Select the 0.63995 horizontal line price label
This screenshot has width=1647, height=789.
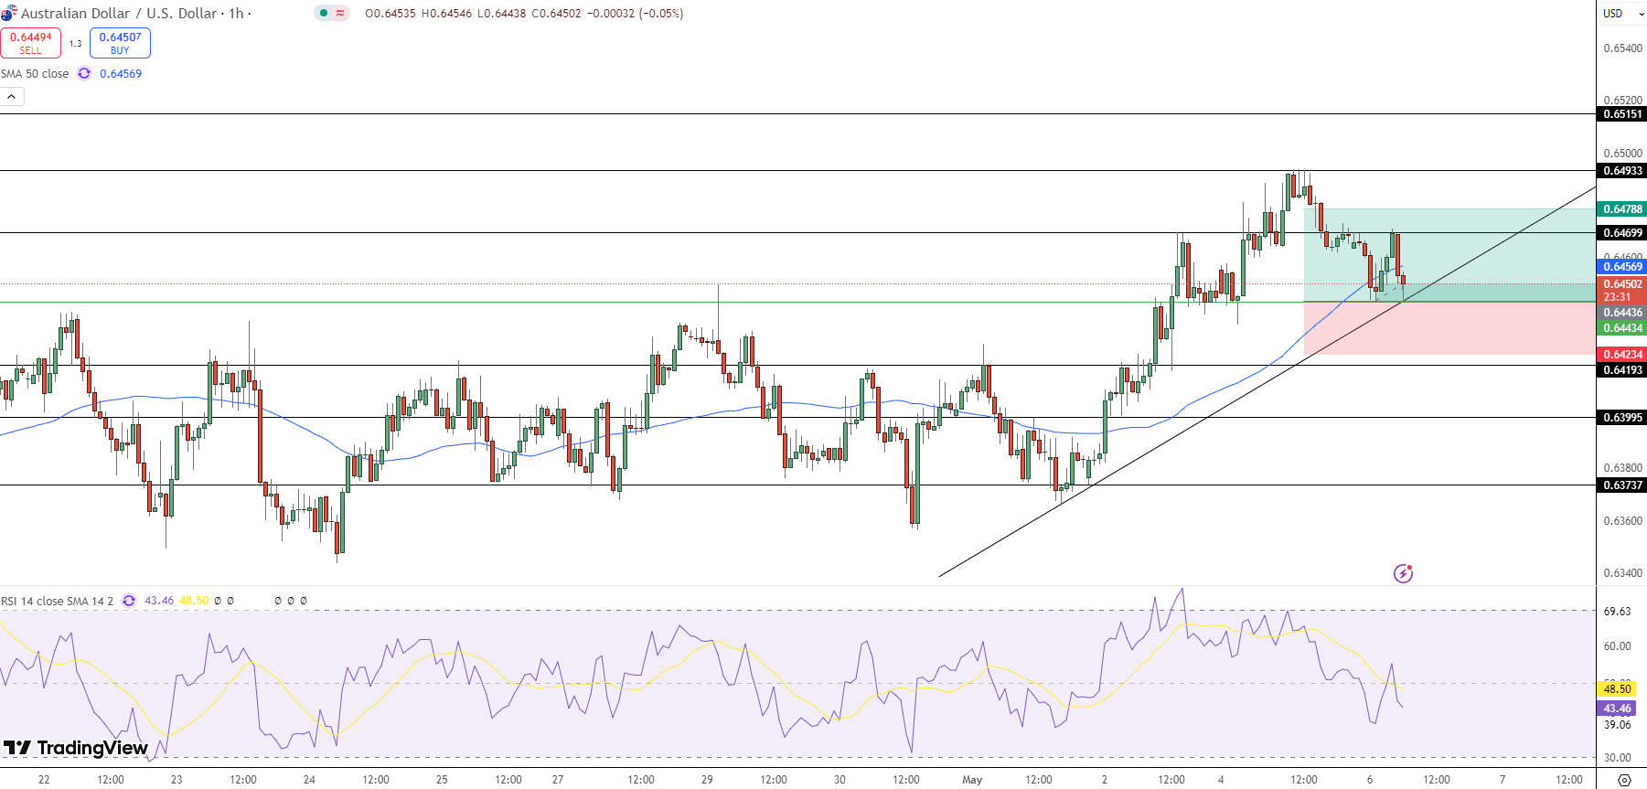click(1622, 418)
